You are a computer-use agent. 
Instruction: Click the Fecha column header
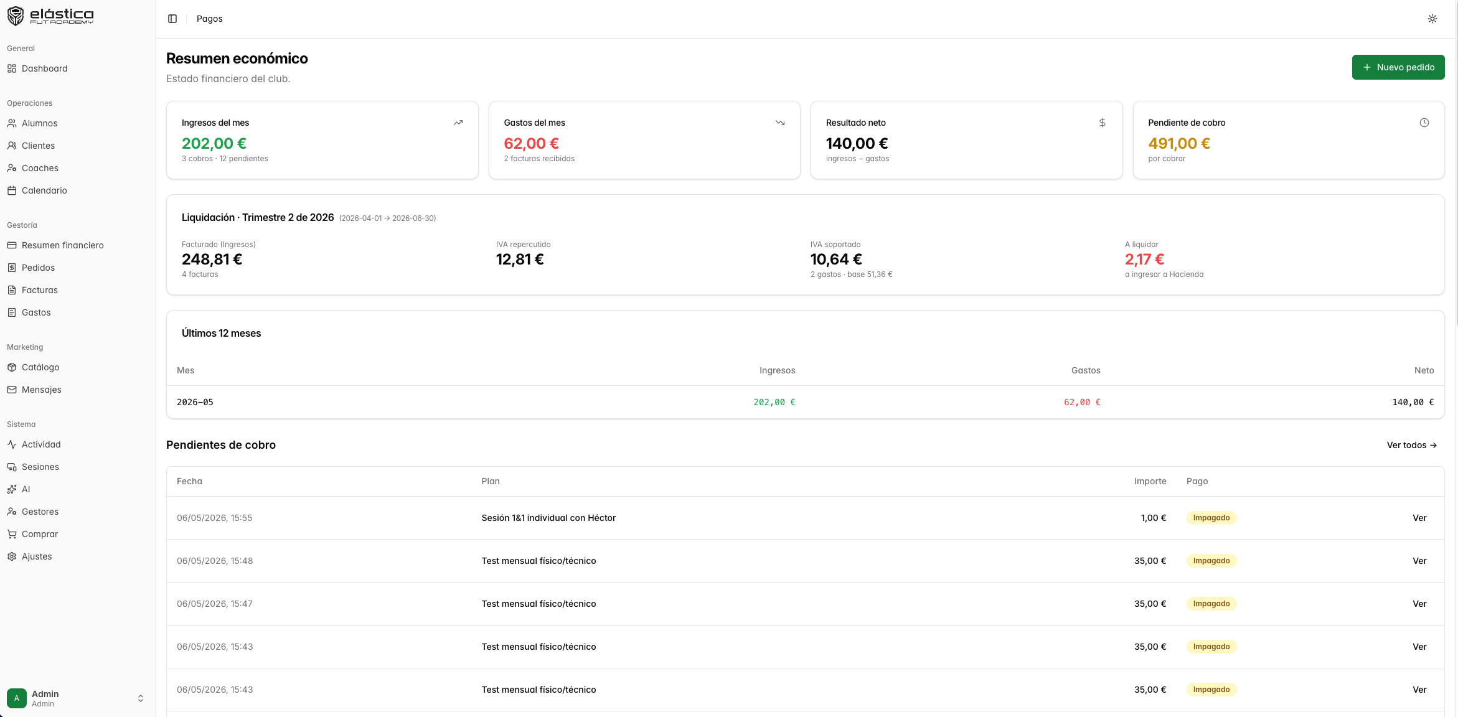coord(189,481)
